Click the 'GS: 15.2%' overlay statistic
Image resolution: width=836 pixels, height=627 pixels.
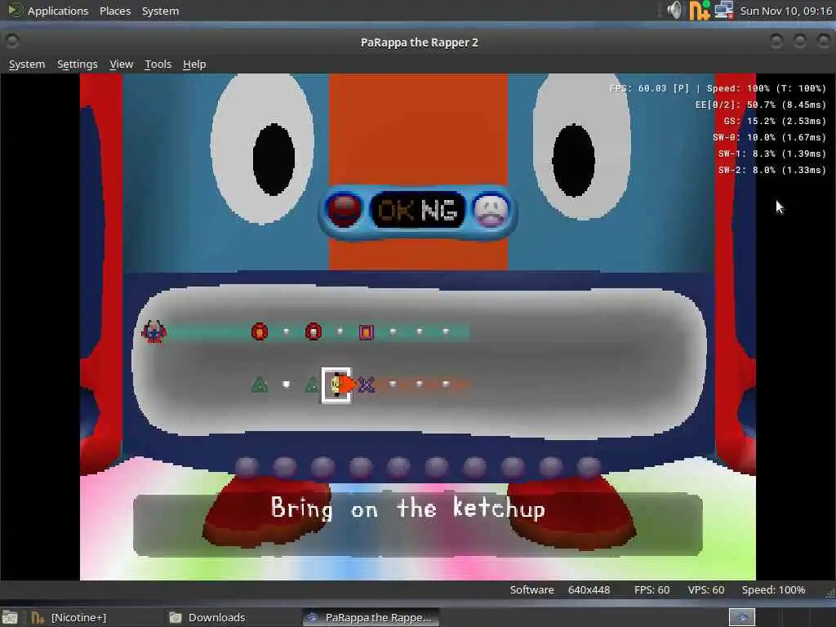(775, 121)
